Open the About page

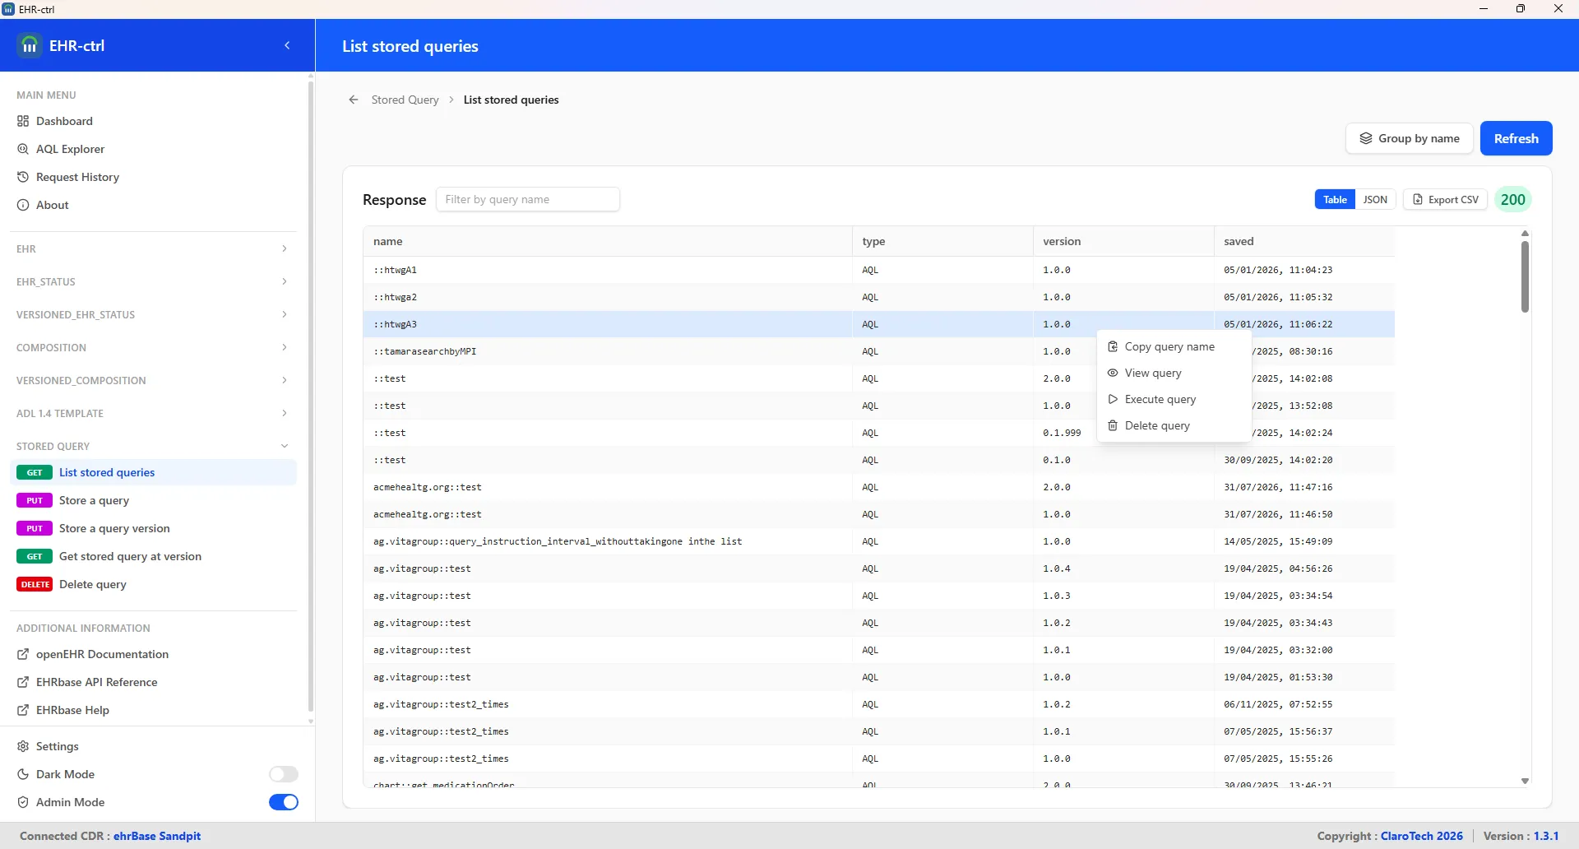tap(52, 205)
